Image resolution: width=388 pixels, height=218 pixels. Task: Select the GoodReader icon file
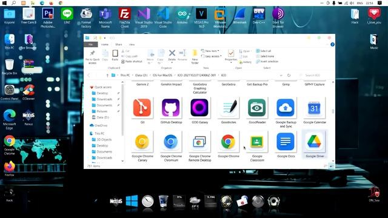pos(257,110)
